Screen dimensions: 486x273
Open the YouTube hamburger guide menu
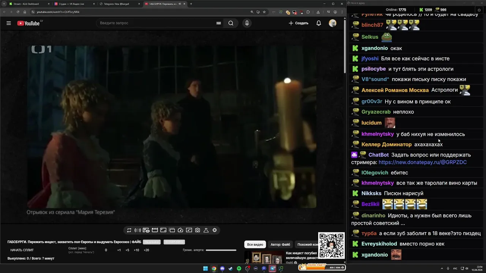pos(9,23)
